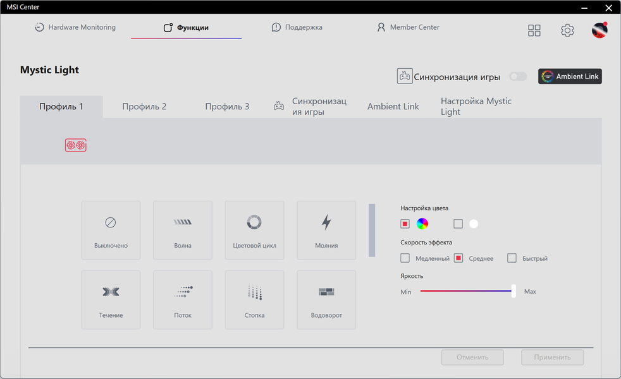Pick the Водоворот lighting effect

pos(326,300)
